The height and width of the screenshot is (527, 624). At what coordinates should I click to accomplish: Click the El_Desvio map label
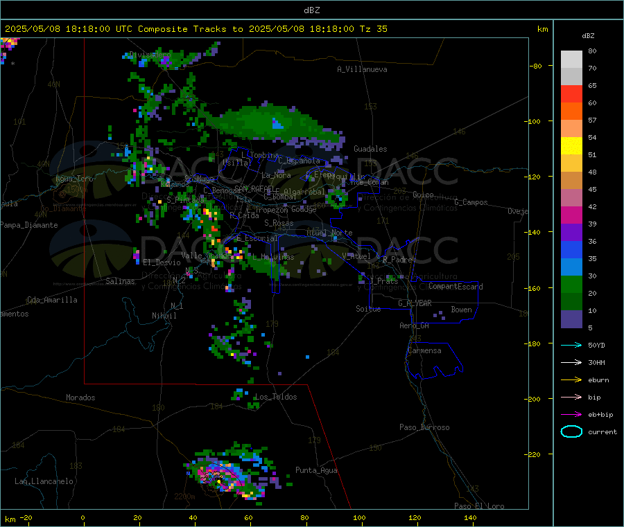pyautogui.click(x=162, y=262)
